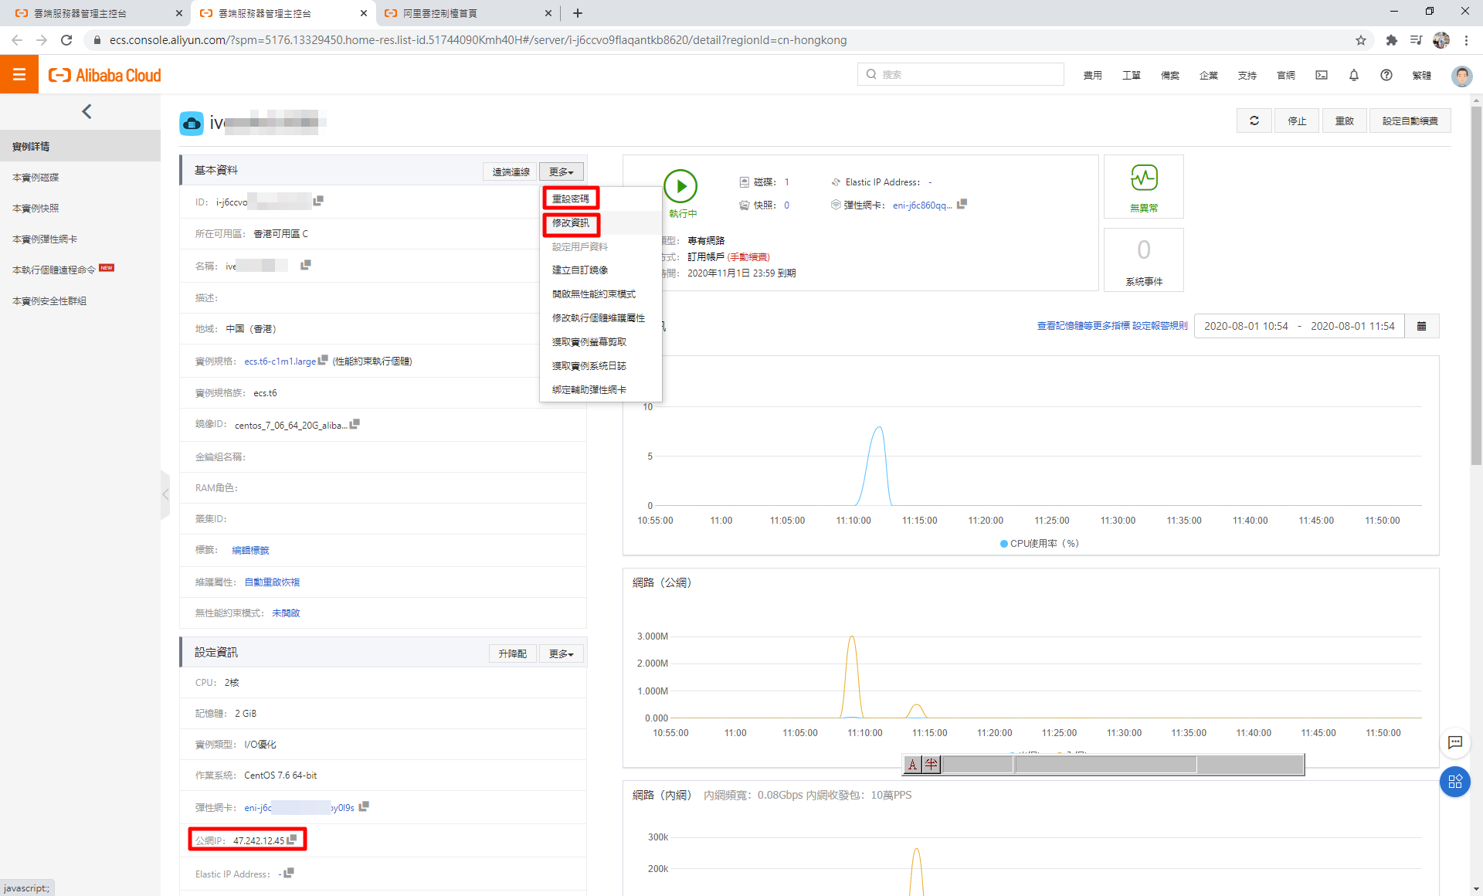
Task: Click the 停止 button
Action: pyautogui.click(x=1297, y=120)
